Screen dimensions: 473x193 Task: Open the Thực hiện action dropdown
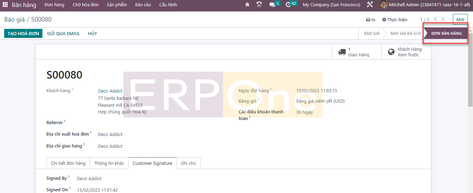394,20
